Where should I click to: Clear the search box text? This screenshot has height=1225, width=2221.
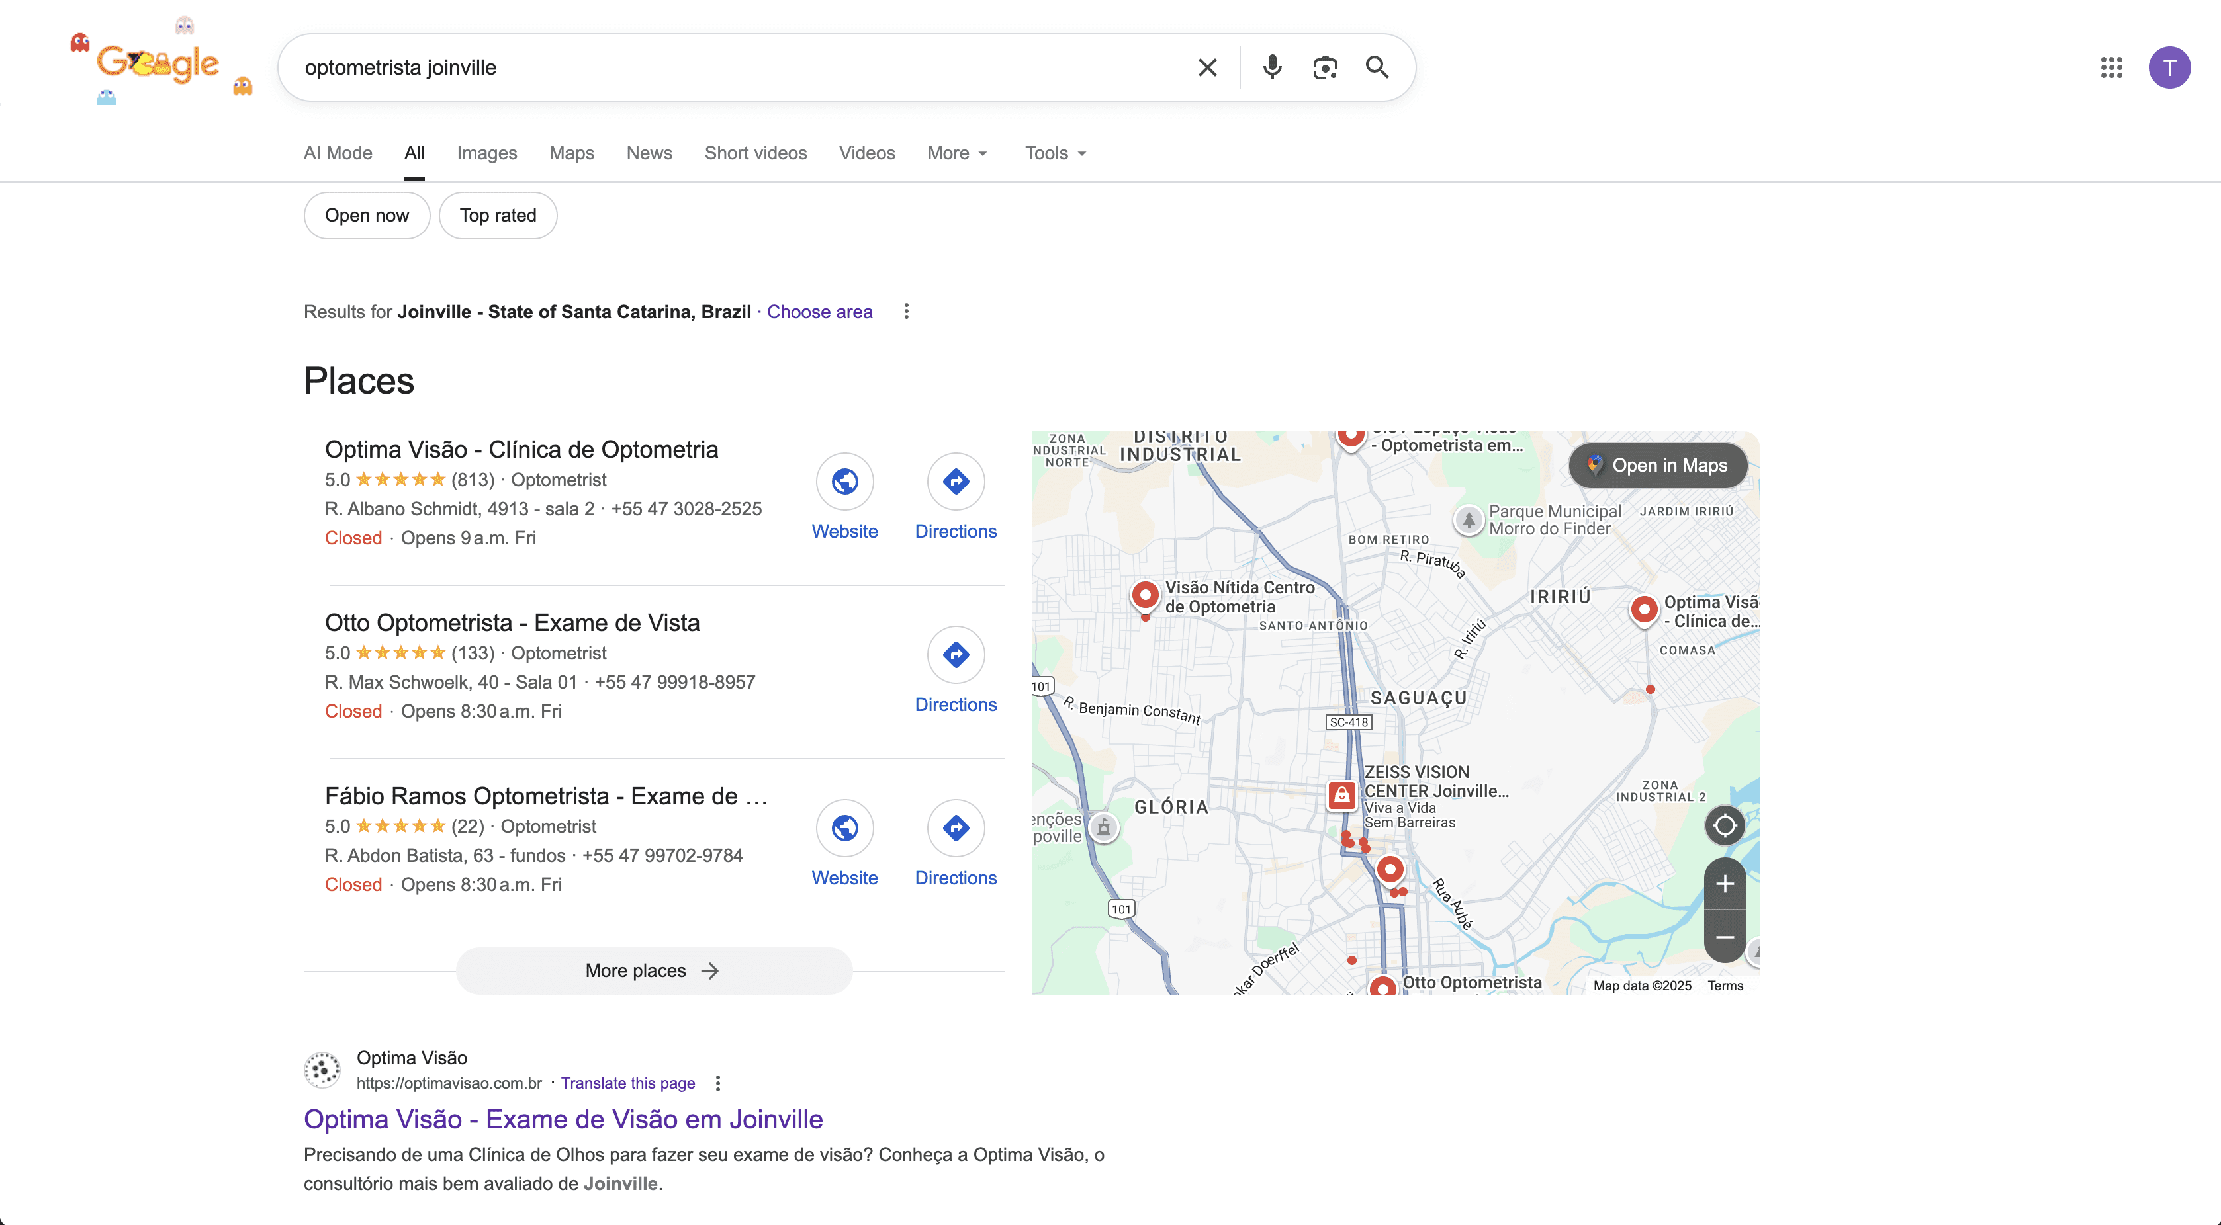coord(1207,67)
